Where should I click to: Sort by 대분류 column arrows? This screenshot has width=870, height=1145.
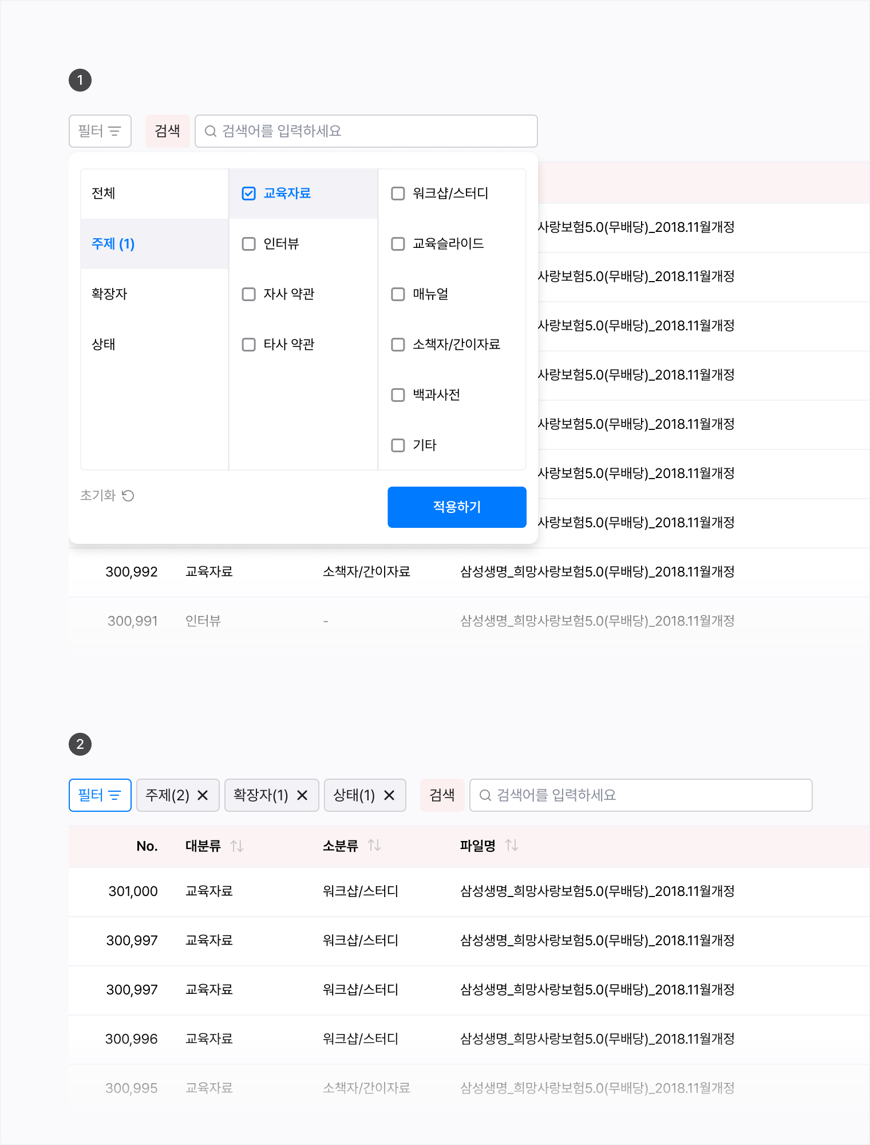click(237, 846)
